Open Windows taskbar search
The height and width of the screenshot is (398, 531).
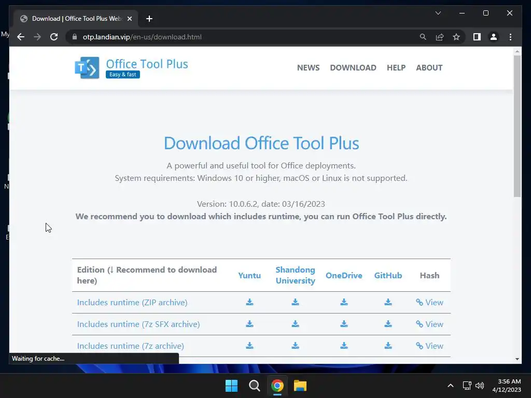coord(254,386)
